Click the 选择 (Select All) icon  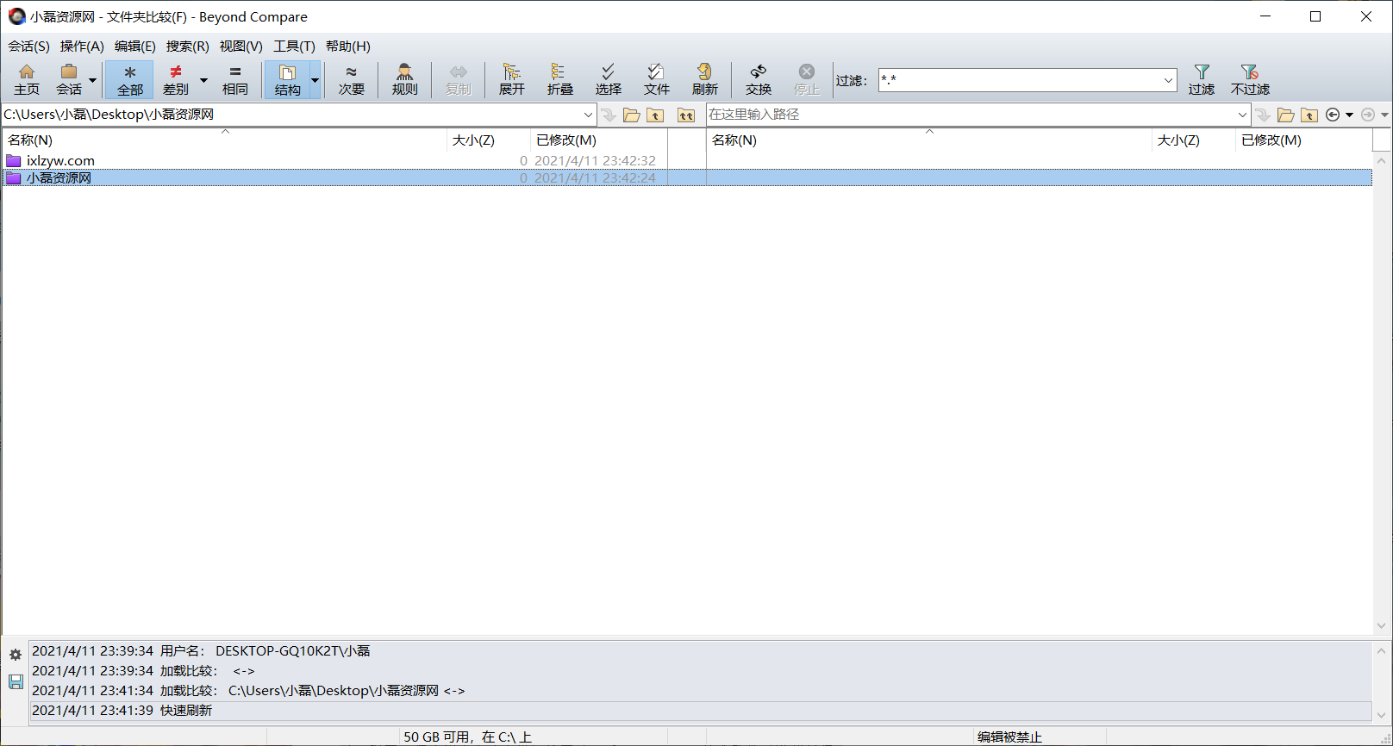point(609,79)
